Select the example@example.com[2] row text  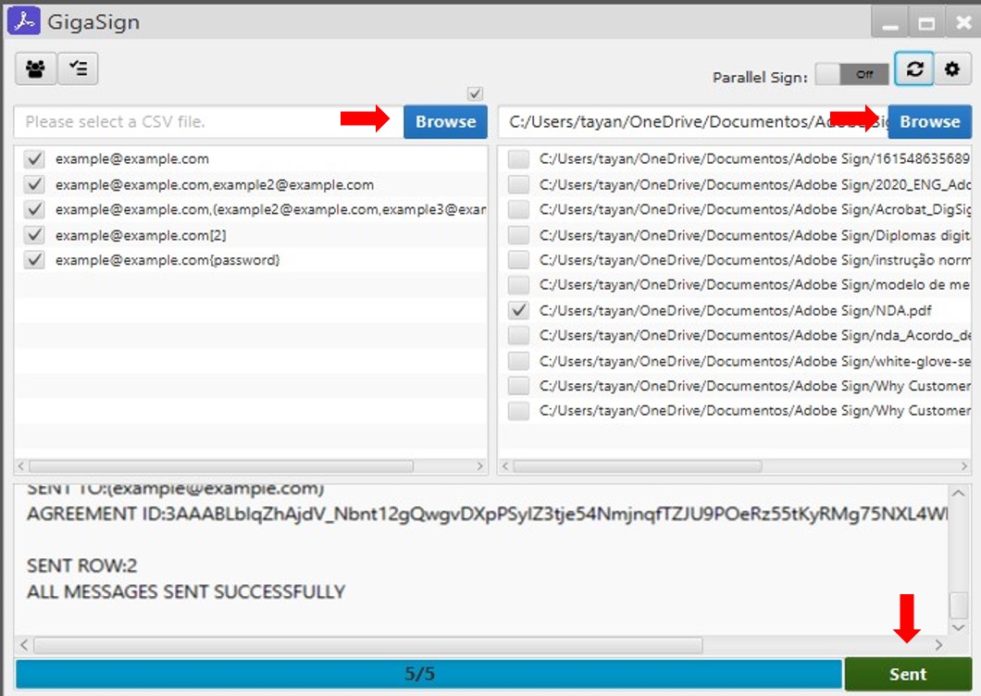(141, 235)
